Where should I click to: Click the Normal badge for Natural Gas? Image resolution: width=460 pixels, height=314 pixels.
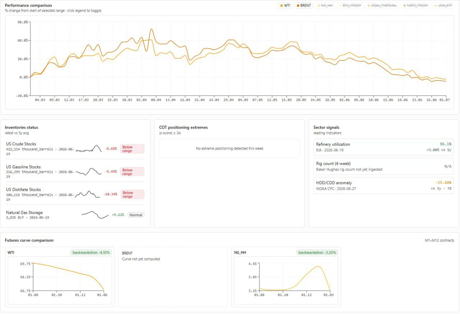[136, 215]
